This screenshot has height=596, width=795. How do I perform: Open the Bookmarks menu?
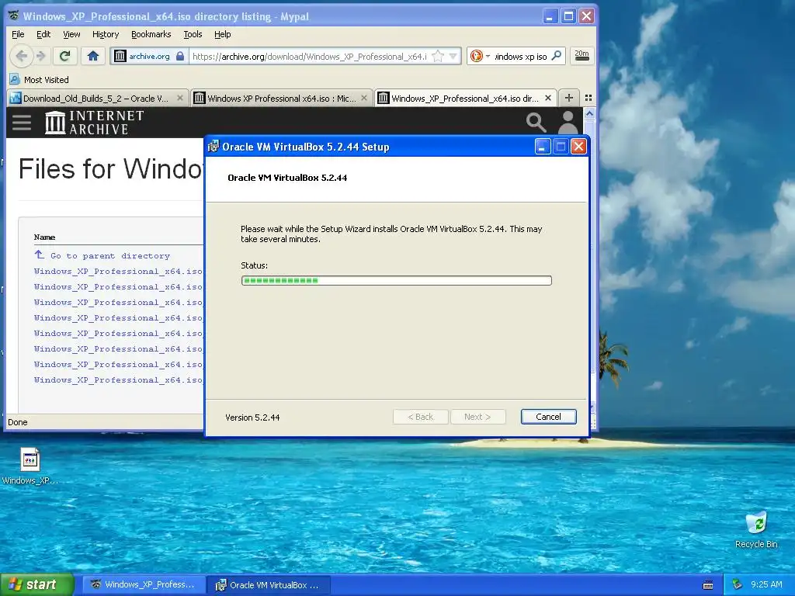tap(151, 34)
